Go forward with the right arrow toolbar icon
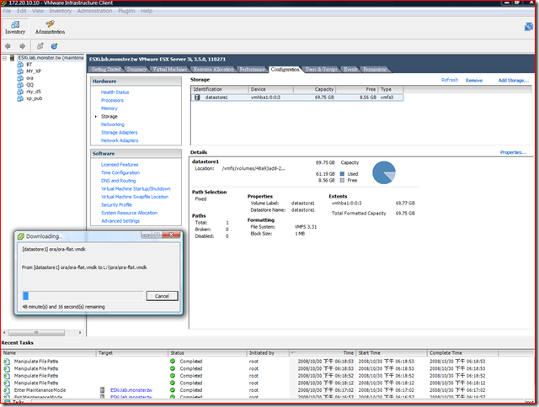The height and width of the screenshot is (407, 539). [x=23, y=46]
